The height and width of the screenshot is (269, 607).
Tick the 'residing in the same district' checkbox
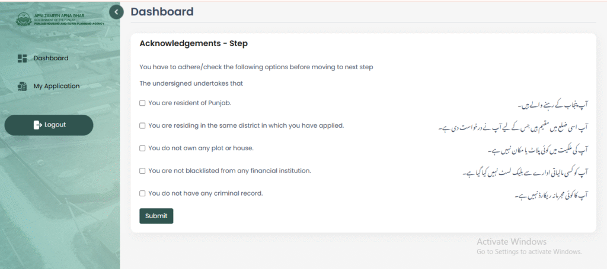[x=142, y=125]
